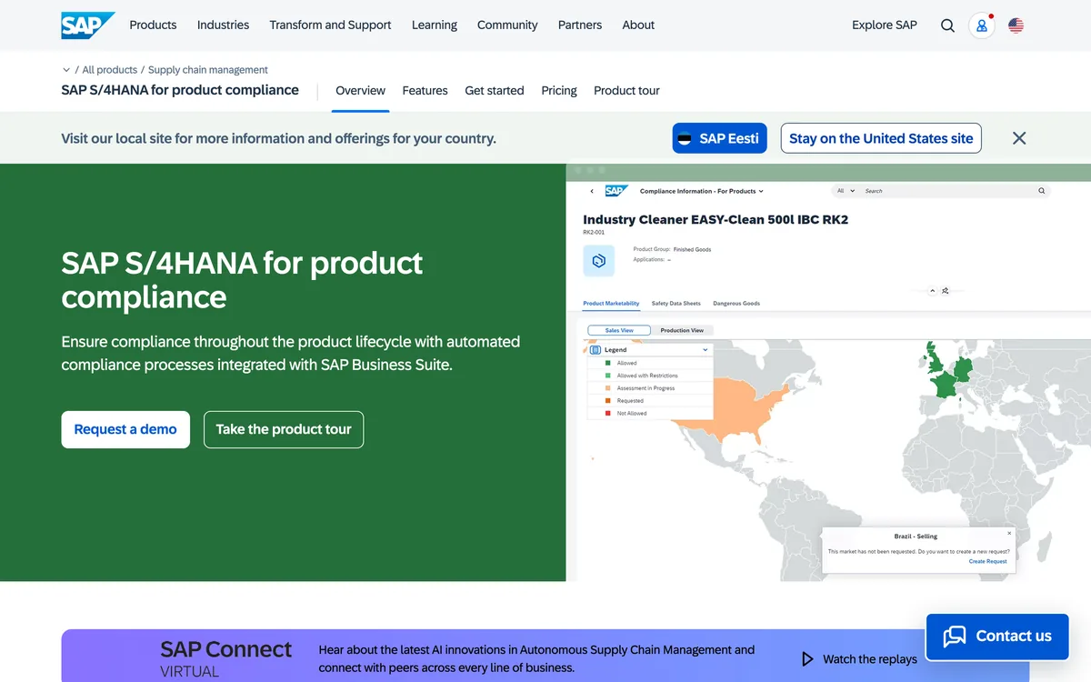Open the user account profile icon

click(982, 25)
